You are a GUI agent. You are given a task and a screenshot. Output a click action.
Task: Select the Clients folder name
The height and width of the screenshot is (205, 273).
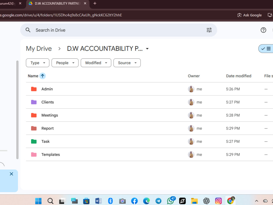pyautogui.click(x=48, y=102)
